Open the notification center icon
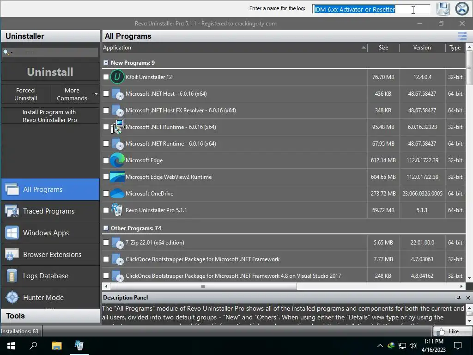Screen dimensions: 473x355 click(458, 346)
